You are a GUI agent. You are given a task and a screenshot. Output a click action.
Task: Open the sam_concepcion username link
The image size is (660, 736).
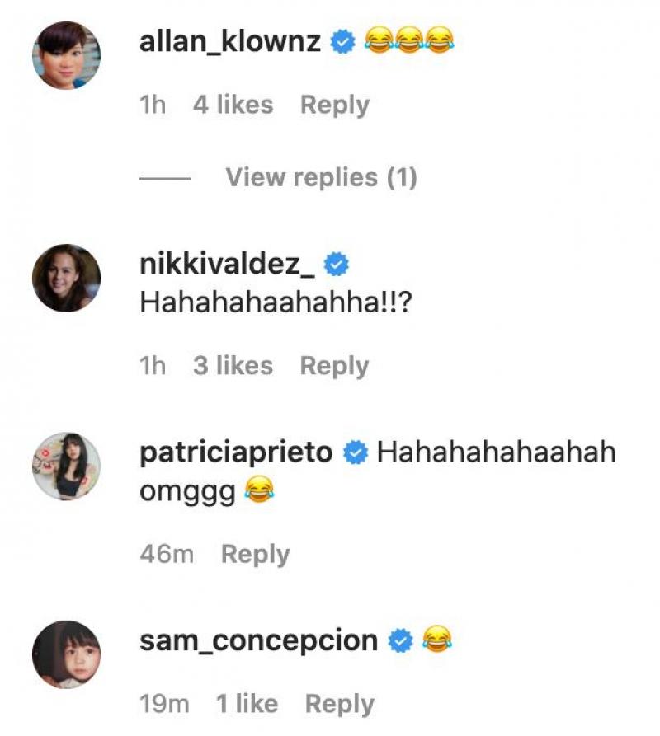(259, 640)
